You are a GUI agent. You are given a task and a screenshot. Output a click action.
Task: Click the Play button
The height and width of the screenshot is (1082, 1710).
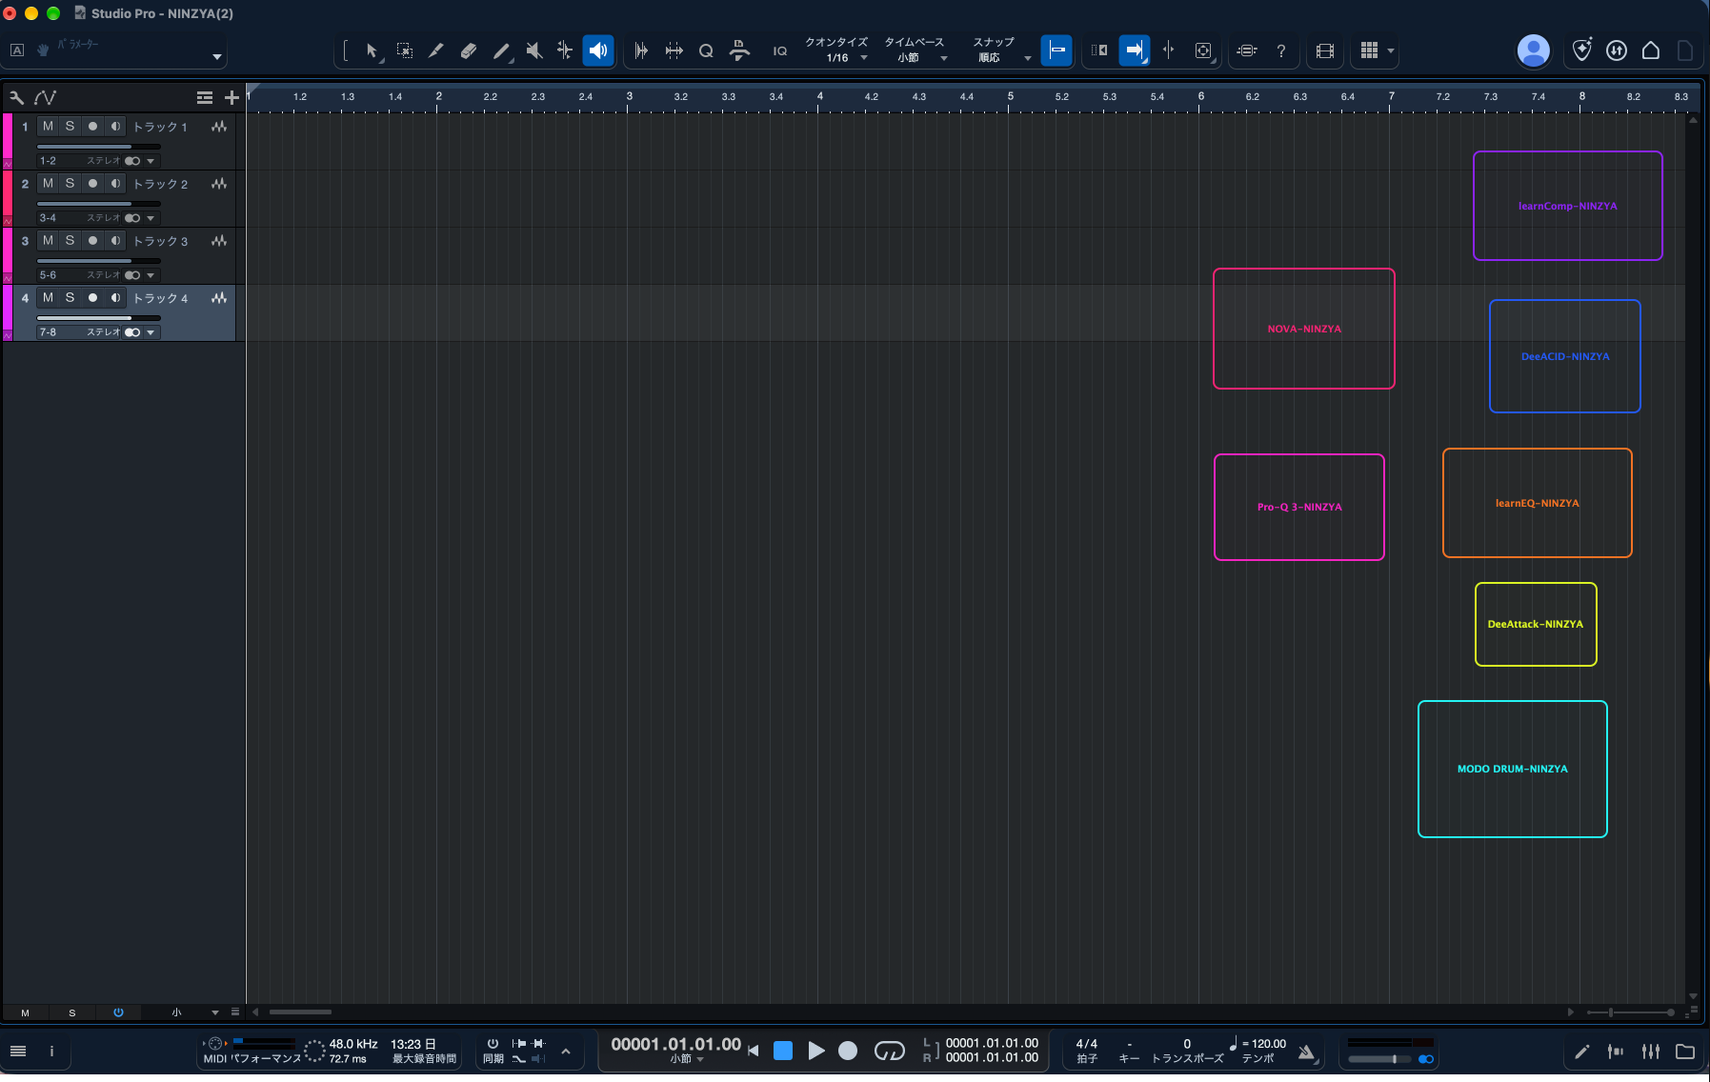(x=816, y=1051)
